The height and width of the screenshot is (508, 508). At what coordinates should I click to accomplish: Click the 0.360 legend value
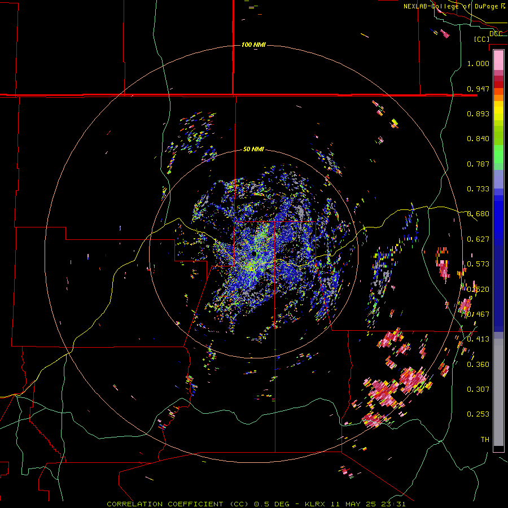coord(478,364)
